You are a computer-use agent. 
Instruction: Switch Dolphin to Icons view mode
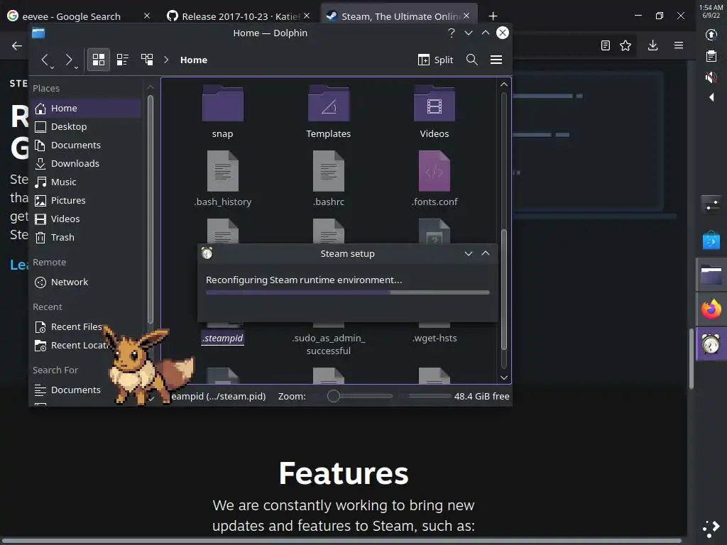pos(98,60)
